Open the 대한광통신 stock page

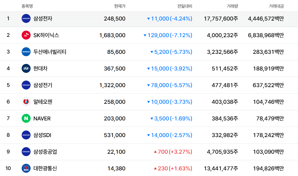(x=45, y=168)
